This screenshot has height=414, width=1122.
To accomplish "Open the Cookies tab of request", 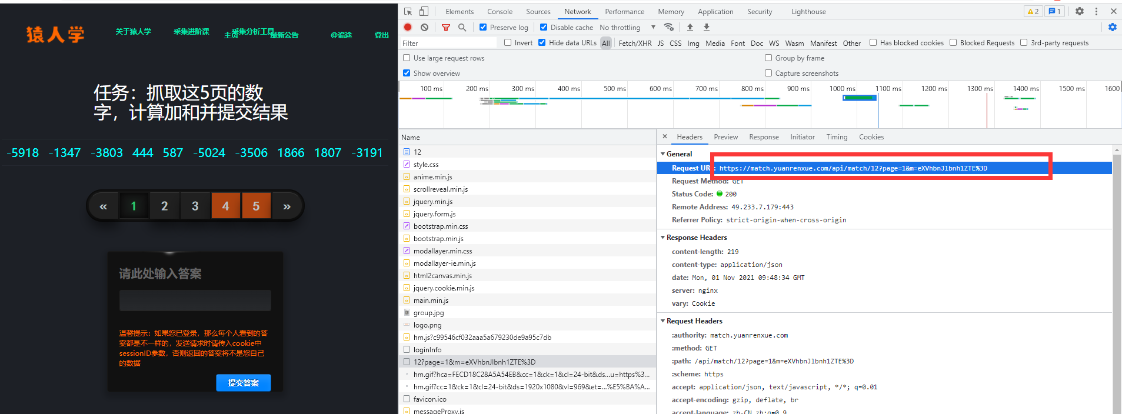I will coord(871,137).
